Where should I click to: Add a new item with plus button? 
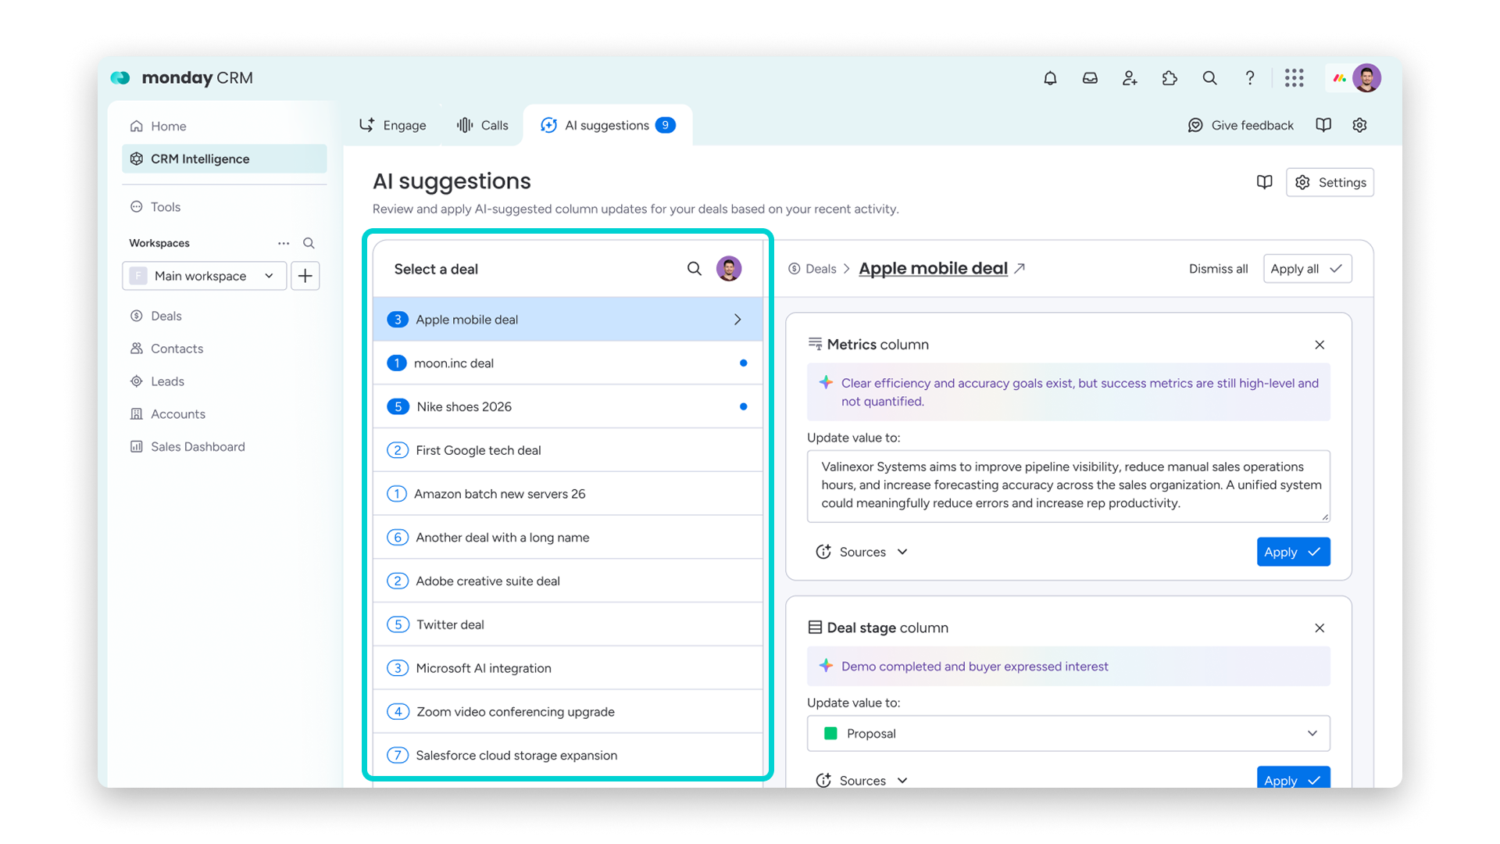305,276
